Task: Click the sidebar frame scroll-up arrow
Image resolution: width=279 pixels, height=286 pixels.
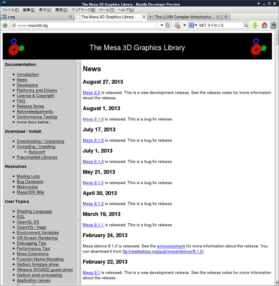Action: click(79, 62)
